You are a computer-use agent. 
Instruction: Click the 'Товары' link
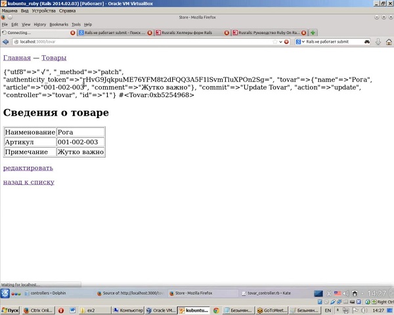(x=54, y=58)
